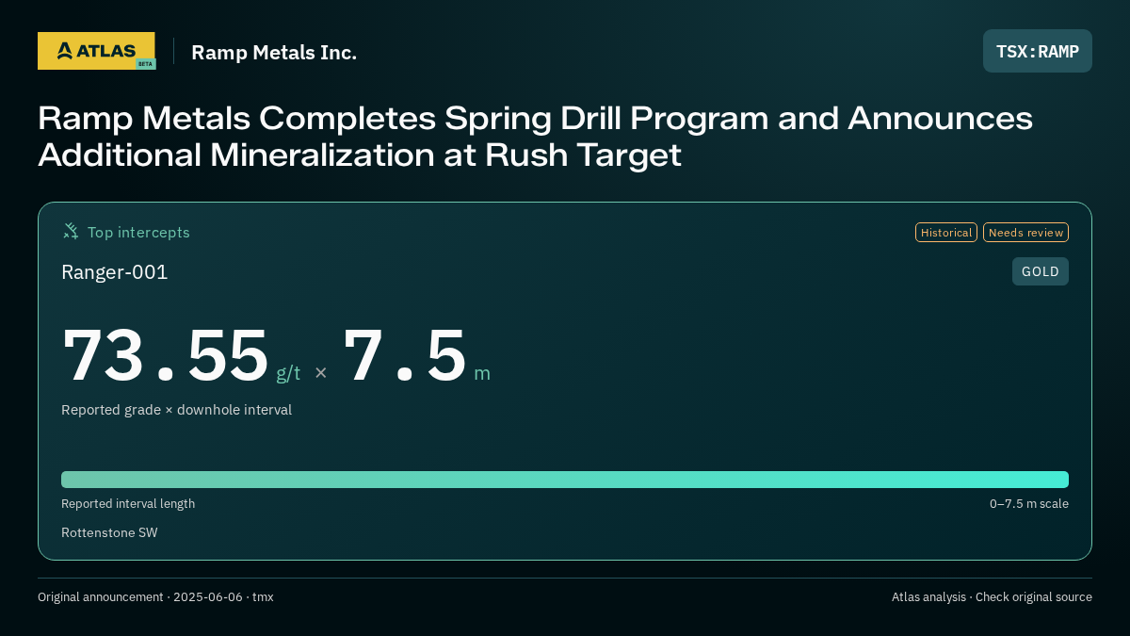The image size is (1130, 636).
Task: Select the Ranger-001 hole name
Action: click(x=115, y=272)
